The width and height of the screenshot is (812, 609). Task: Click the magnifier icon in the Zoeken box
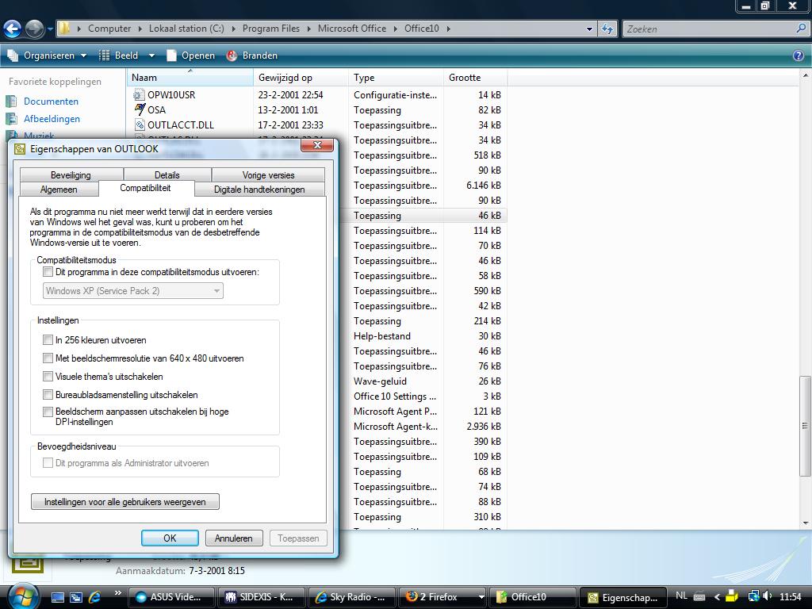click(801, 29)
